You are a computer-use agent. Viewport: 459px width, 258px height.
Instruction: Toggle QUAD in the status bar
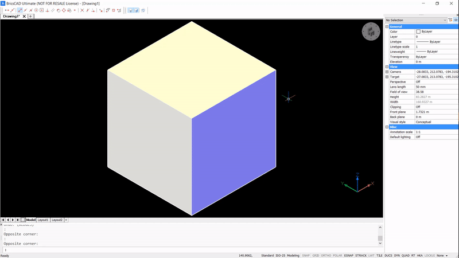[406, 255]
